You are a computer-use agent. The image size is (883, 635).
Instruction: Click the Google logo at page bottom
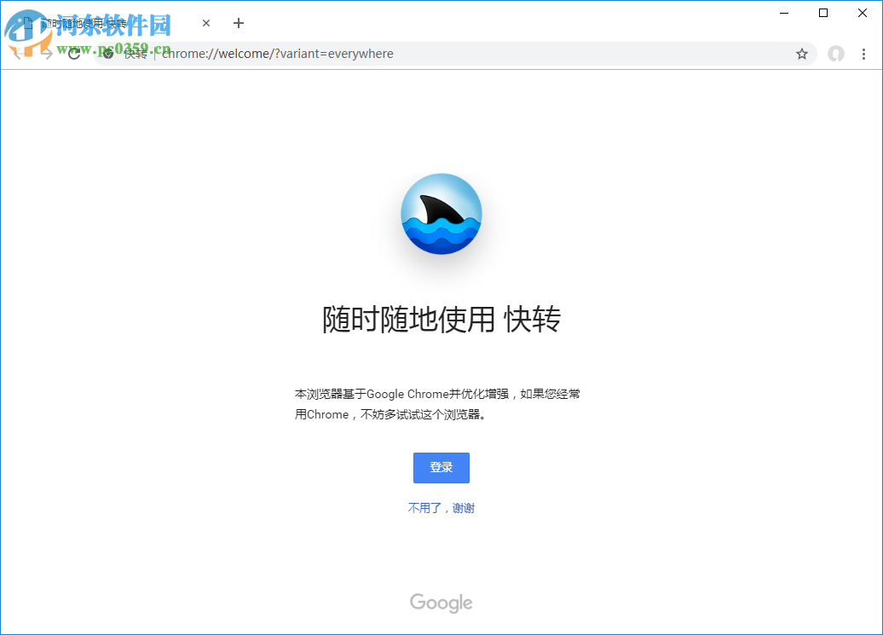441,603
